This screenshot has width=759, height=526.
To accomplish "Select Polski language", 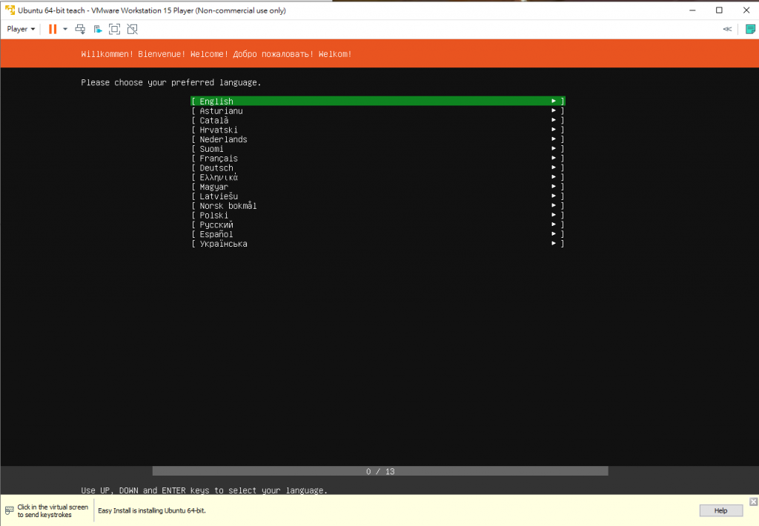I will coord(377,216).
